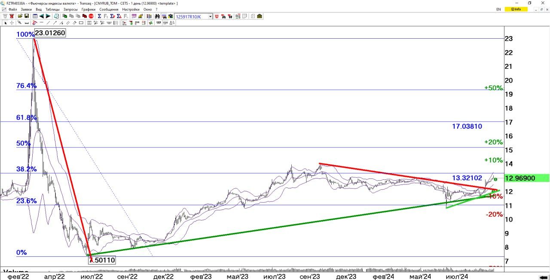Click the binoculars search icon
The height and width of the screenshot is (280, 550).
(157, 16)
